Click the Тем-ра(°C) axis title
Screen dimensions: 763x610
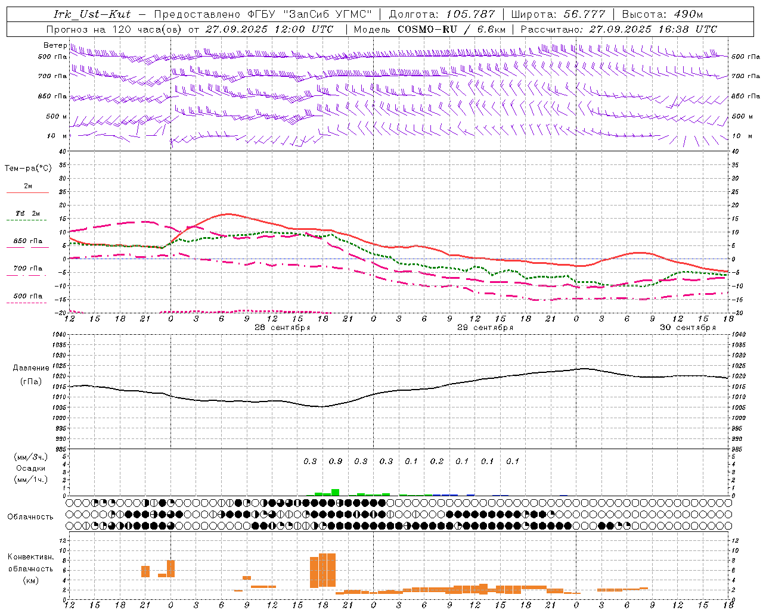[x=28, y=168]
